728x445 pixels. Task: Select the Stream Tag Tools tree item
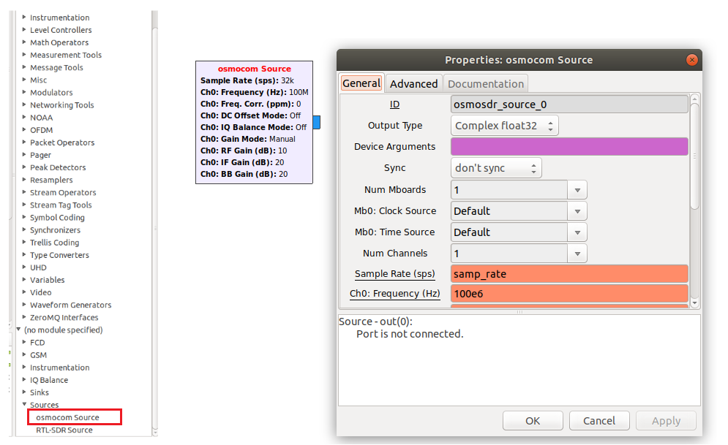(61, 205)
